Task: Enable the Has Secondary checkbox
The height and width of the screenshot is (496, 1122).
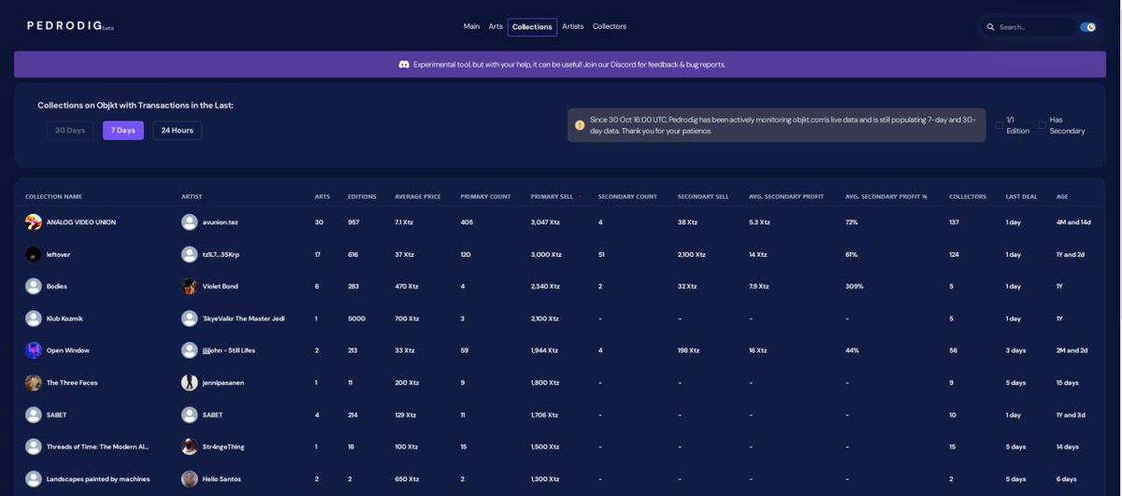Action: click(x=1042, y=125)
